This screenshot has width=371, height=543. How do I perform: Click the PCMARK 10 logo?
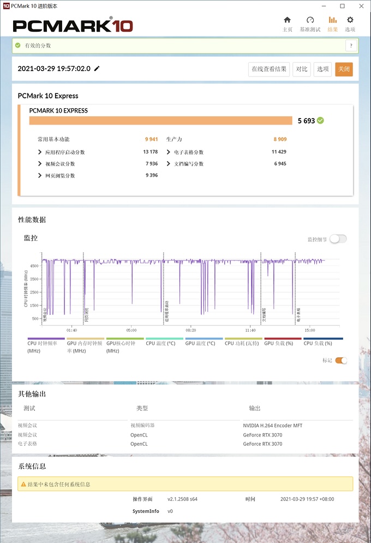73,26
